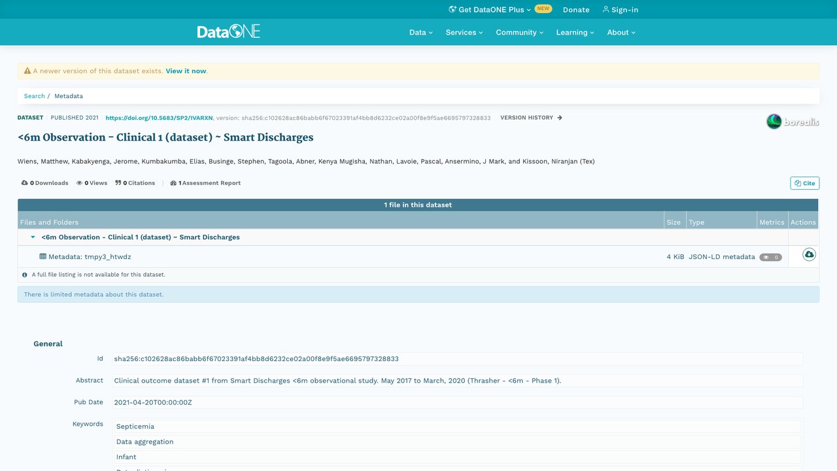Click the Citations quote count
The image size is (837, 471).
[x=135, y=183]
